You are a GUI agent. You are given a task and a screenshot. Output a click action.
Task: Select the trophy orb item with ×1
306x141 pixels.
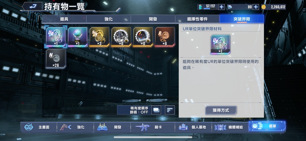pyautogui.click(x=77, y=37)
